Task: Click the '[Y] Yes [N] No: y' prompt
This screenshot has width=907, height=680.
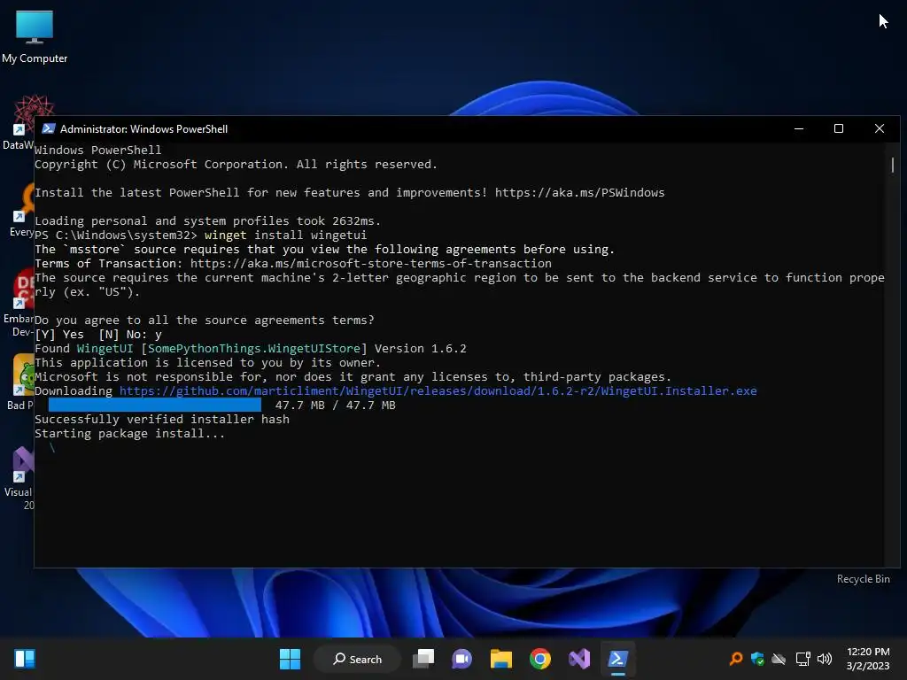Action: 98,334
